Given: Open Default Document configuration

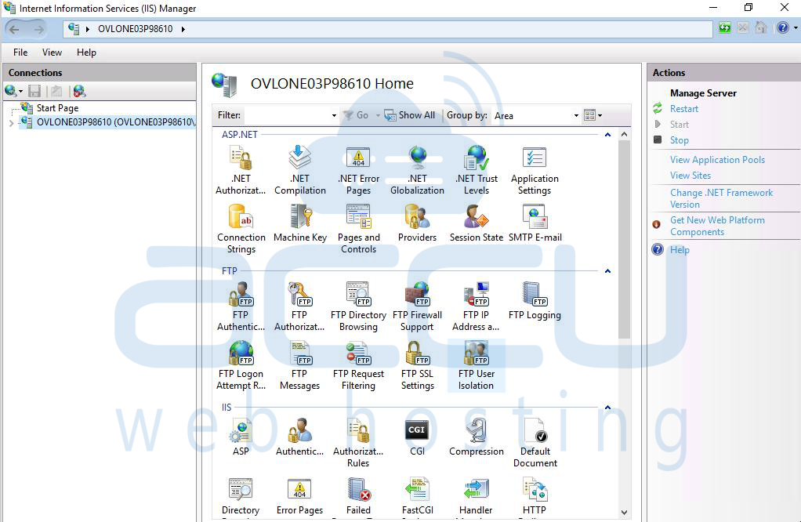Looking at the screenshot, I should coord(535,440).
